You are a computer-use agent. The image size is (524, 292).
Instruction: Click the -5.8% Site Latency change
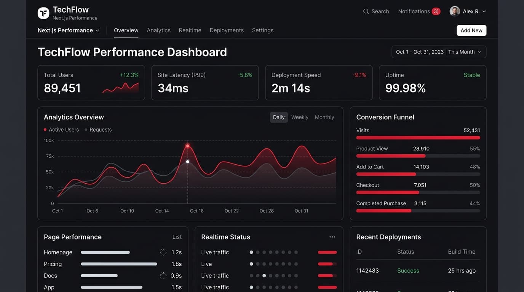click(x=245, y=75)
